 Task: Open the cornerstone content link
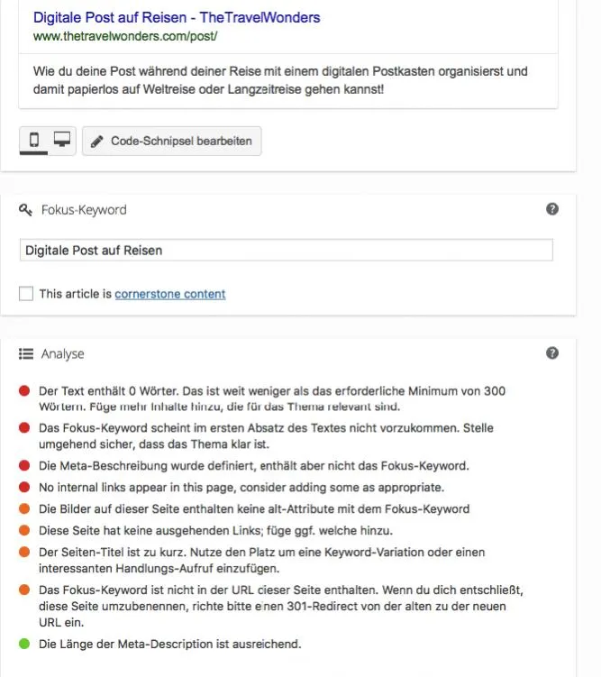click(x=170, y=294)
